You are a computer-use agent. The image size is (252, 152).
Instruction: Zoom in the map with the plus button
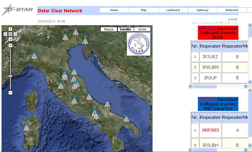(x=10, y=46)
